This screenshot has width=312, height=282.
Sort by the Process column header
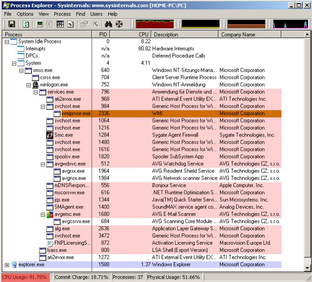tap(47, 35)
